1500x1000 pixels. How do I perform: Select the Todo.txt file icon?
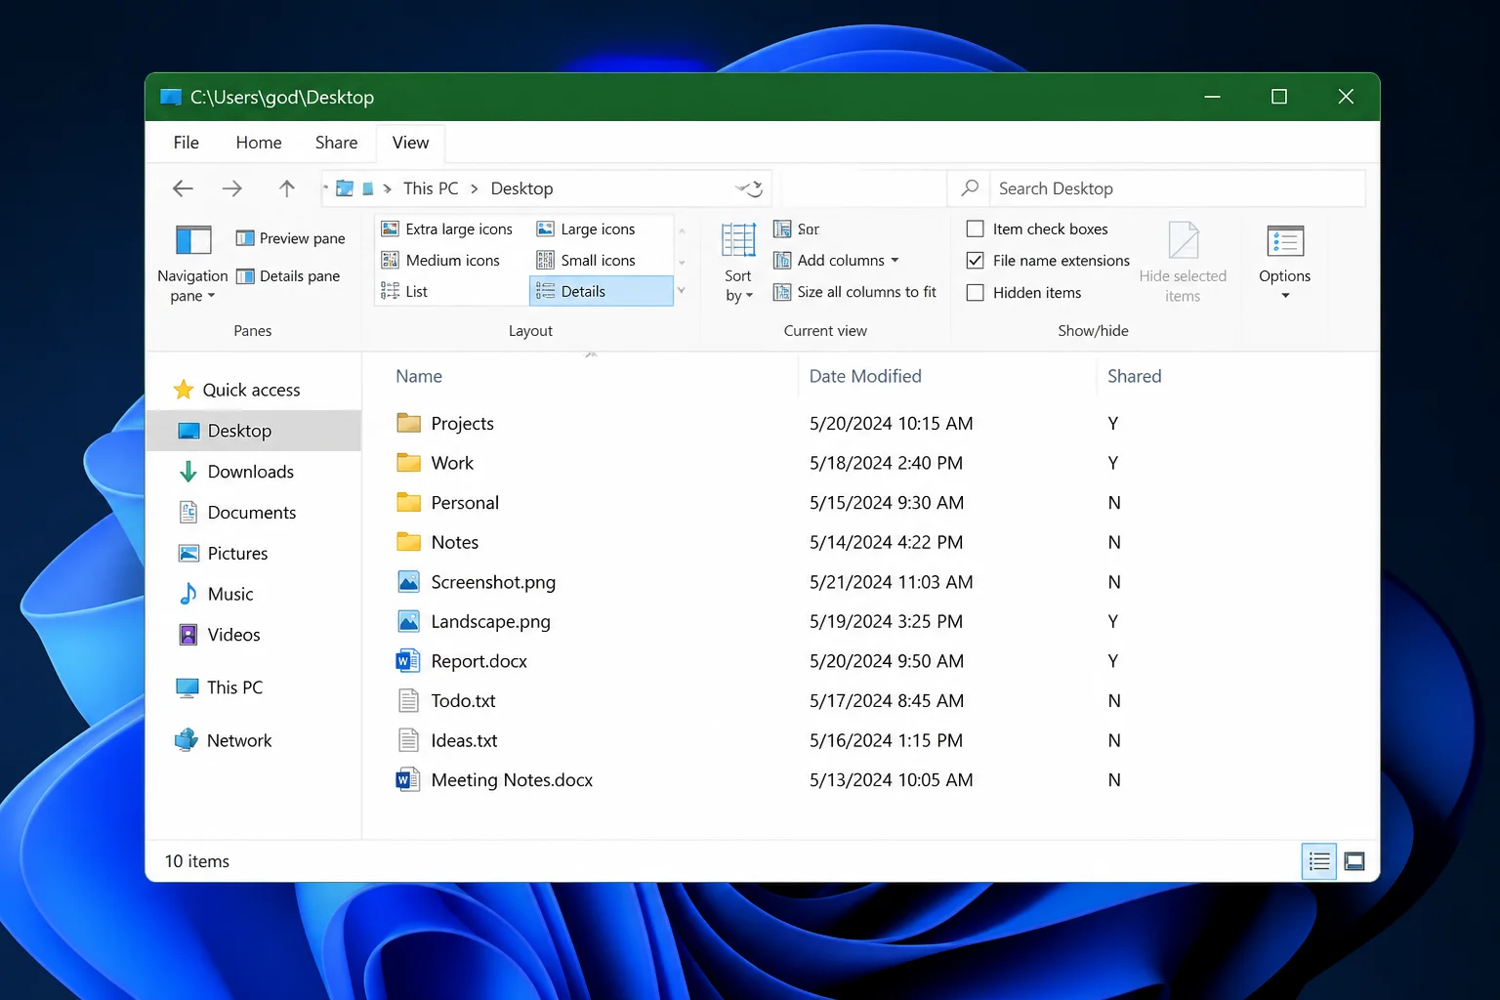408,700
